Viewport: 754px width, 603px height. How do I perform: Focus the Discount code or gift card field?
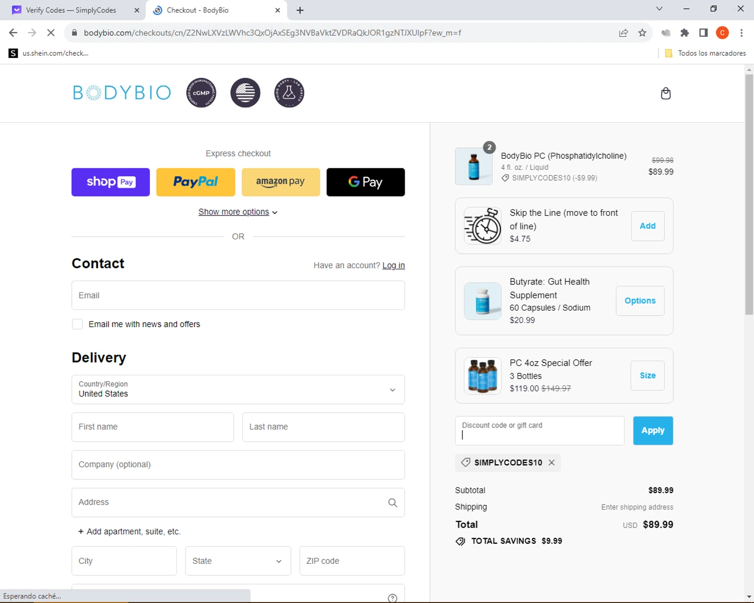[540, 431]
